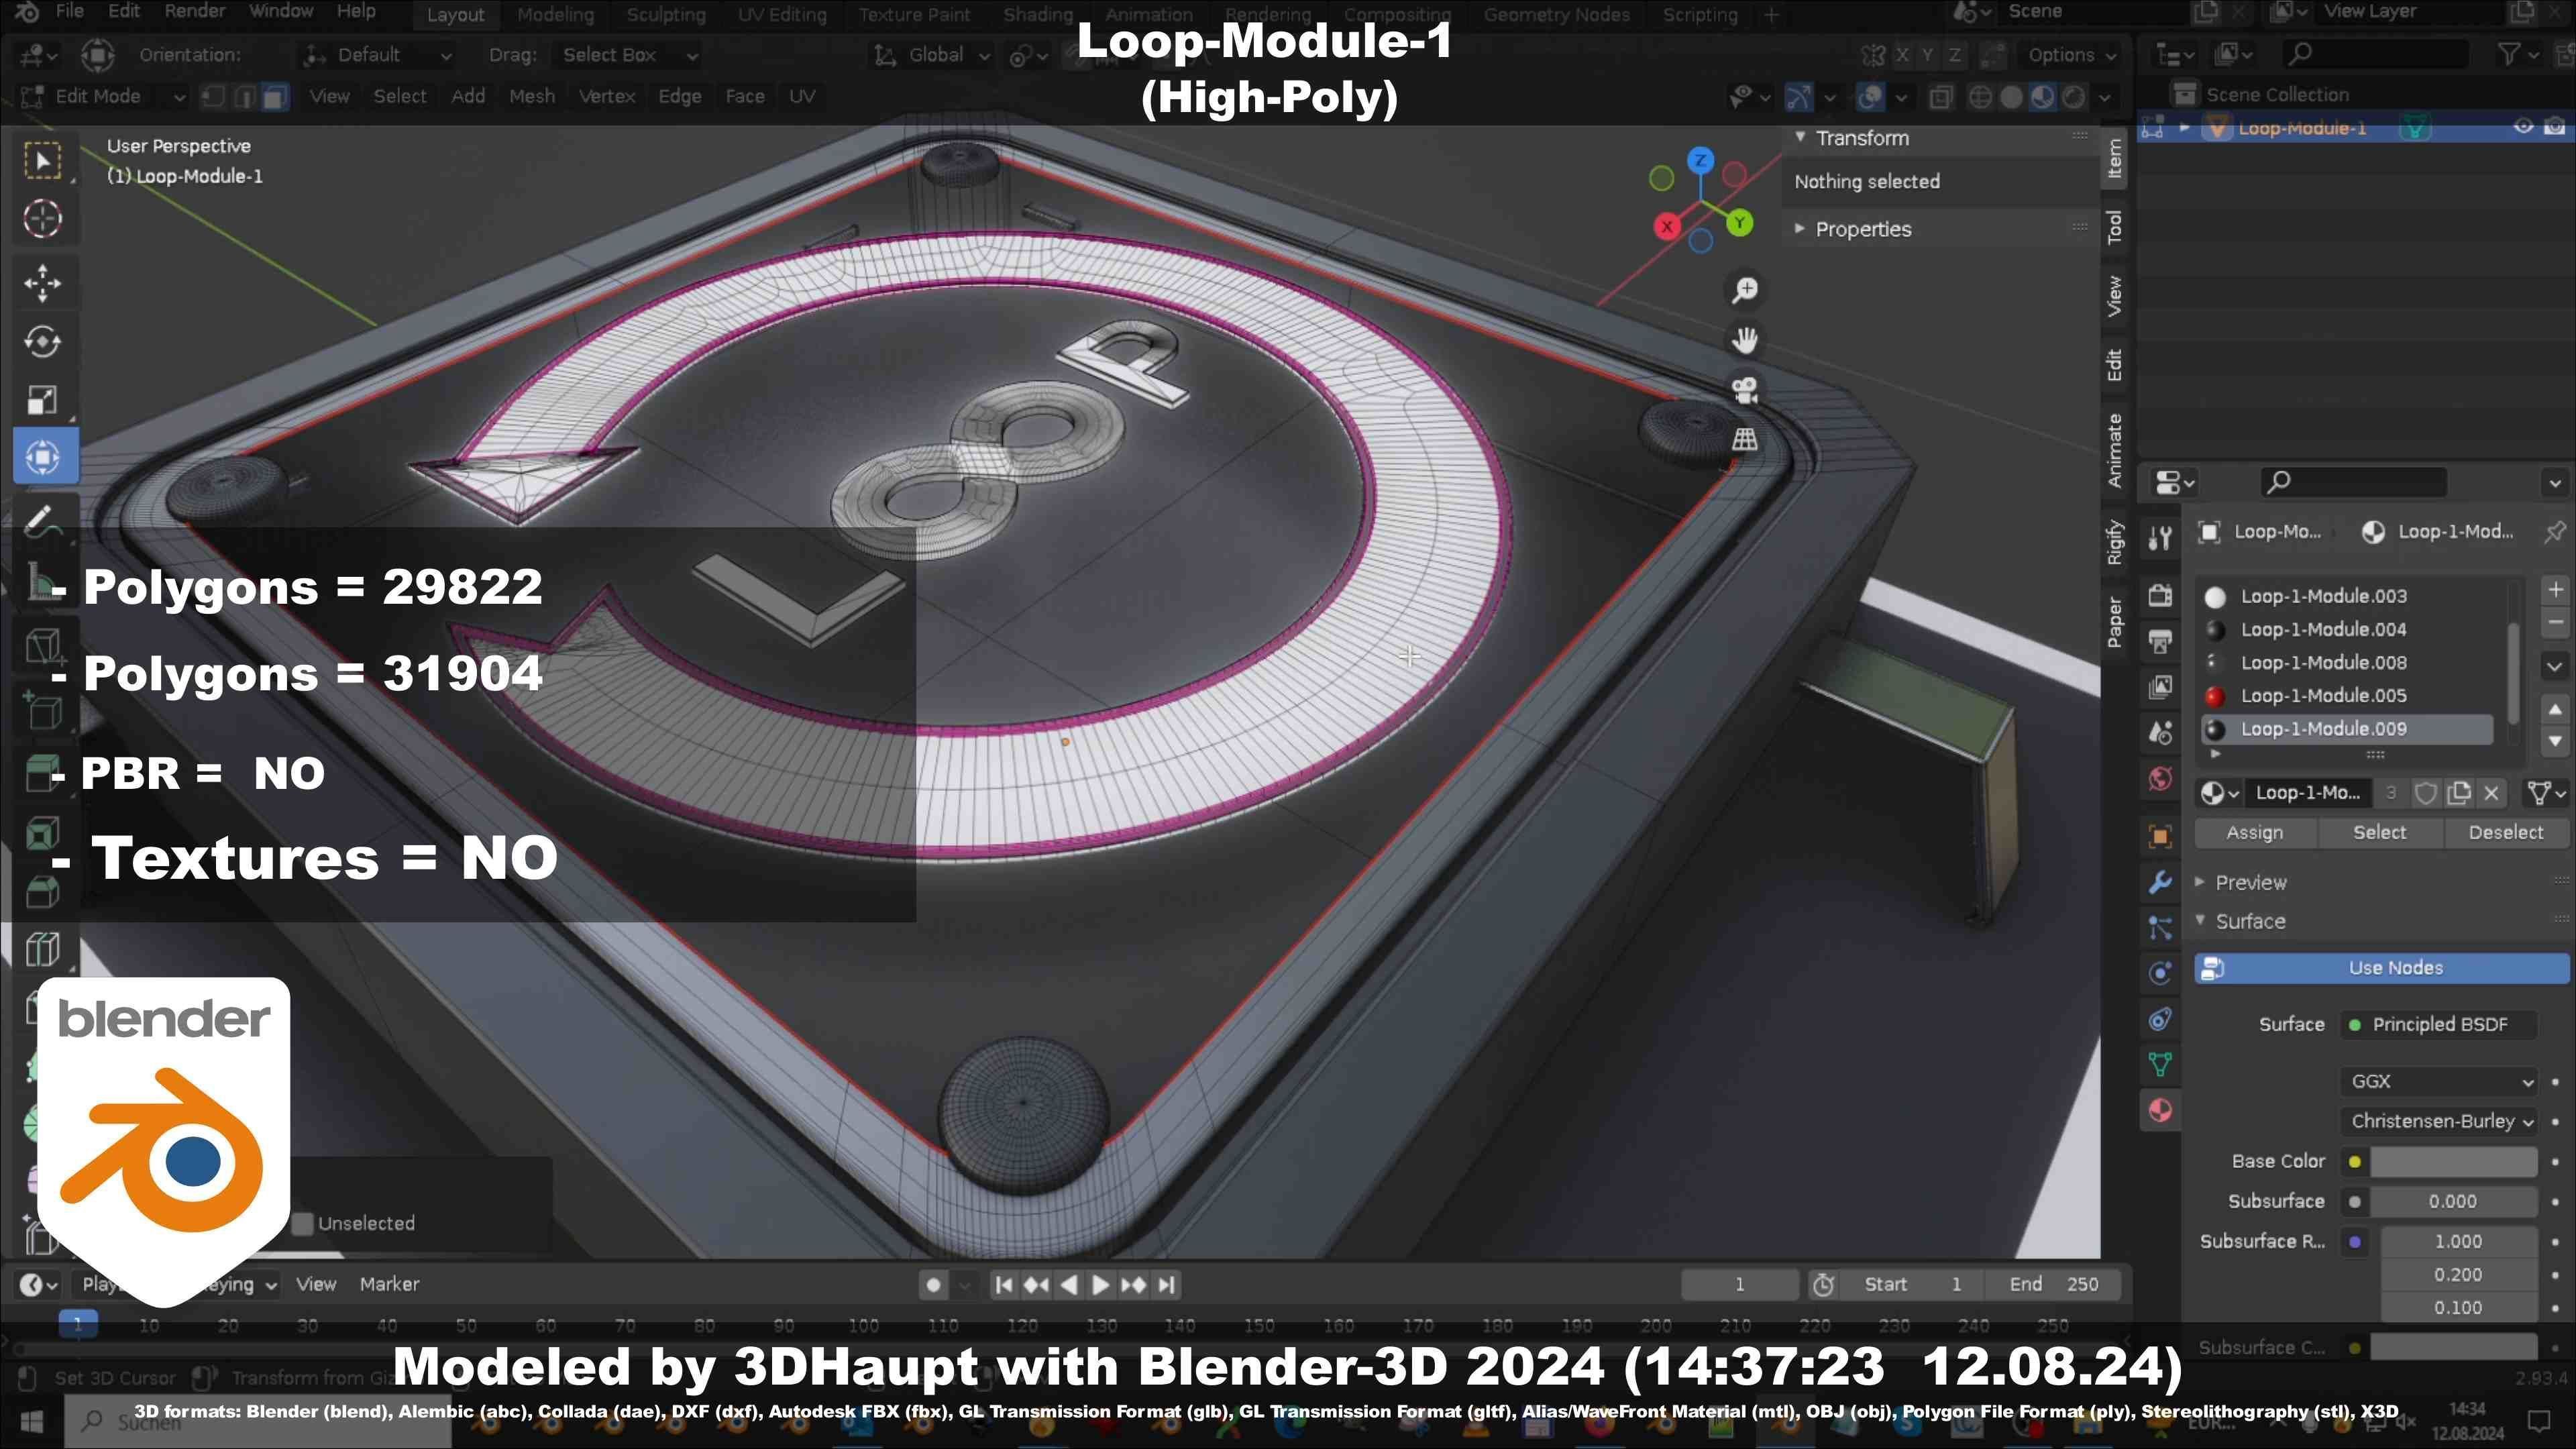Unlink material X button
Image resolution: width=2576 pixels, height=1449 pixels.
(2492, 793)
